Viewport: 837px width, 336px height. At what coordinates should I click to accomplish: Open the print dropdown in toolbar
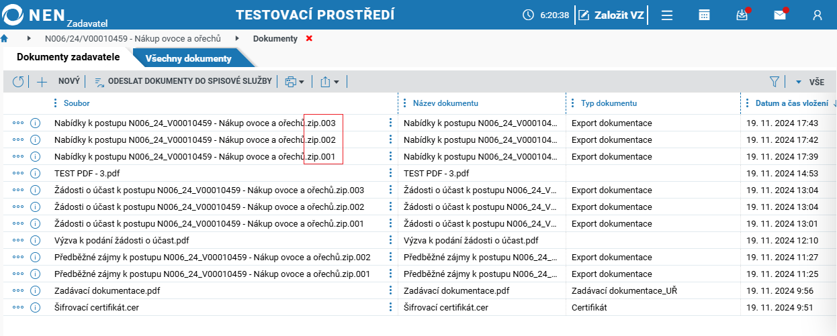[294, 82]
